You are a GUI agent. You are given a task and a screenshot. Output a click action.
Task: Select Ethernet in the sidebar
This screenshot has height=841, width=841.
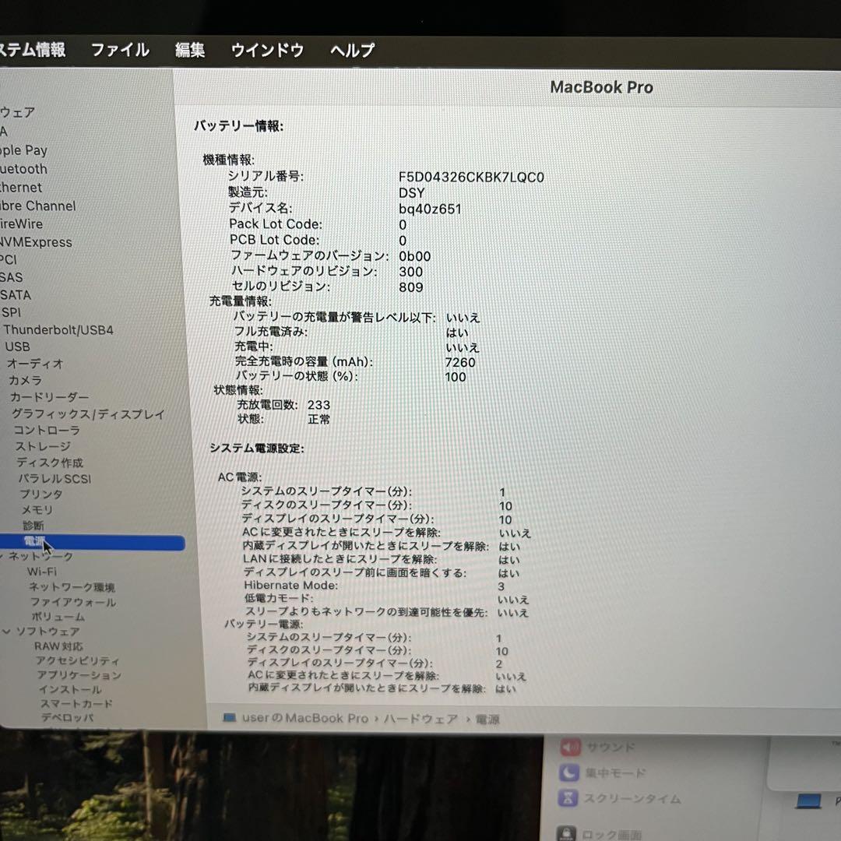[x=21, y=187]
